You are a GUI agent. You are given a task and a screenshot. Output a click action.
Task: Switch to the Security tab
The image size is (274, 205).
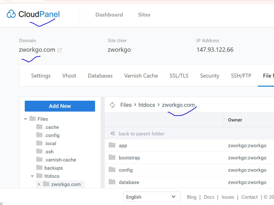[210, 76]
